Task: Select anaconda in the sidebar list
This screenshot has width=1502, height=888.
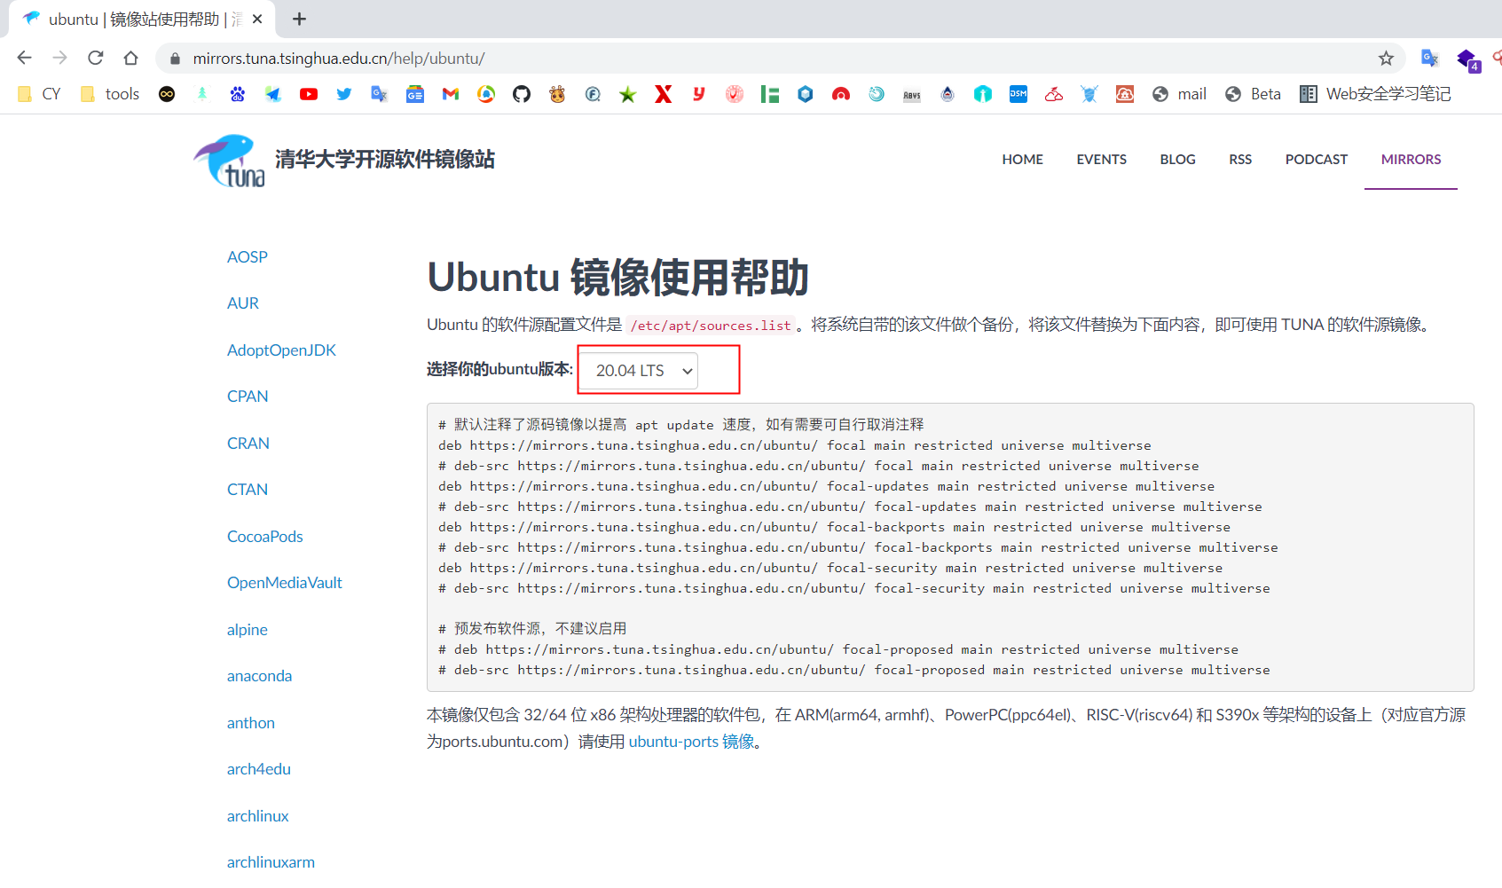Action: click(x=259, y=676)
